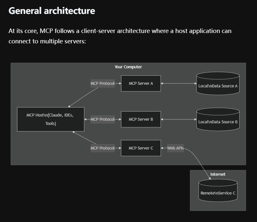Click the MCP Protocol label near Server A
This screenshot has width=257, height=222.
pos(102,83)
